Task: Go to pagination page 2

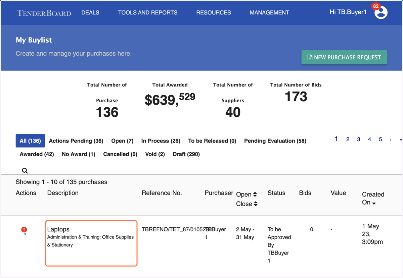Action: point(348,139)
